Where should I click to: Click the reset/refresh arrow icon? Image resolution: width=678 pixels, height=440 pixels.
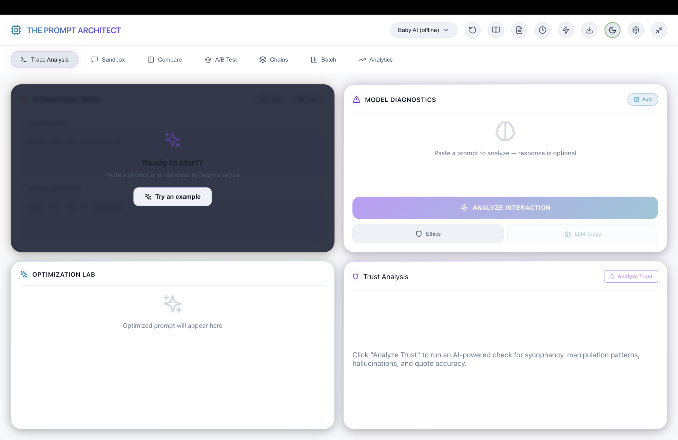[x=472, y=30]
